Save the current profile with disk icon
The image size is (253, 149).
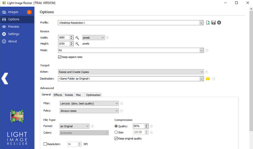[213, 23]
